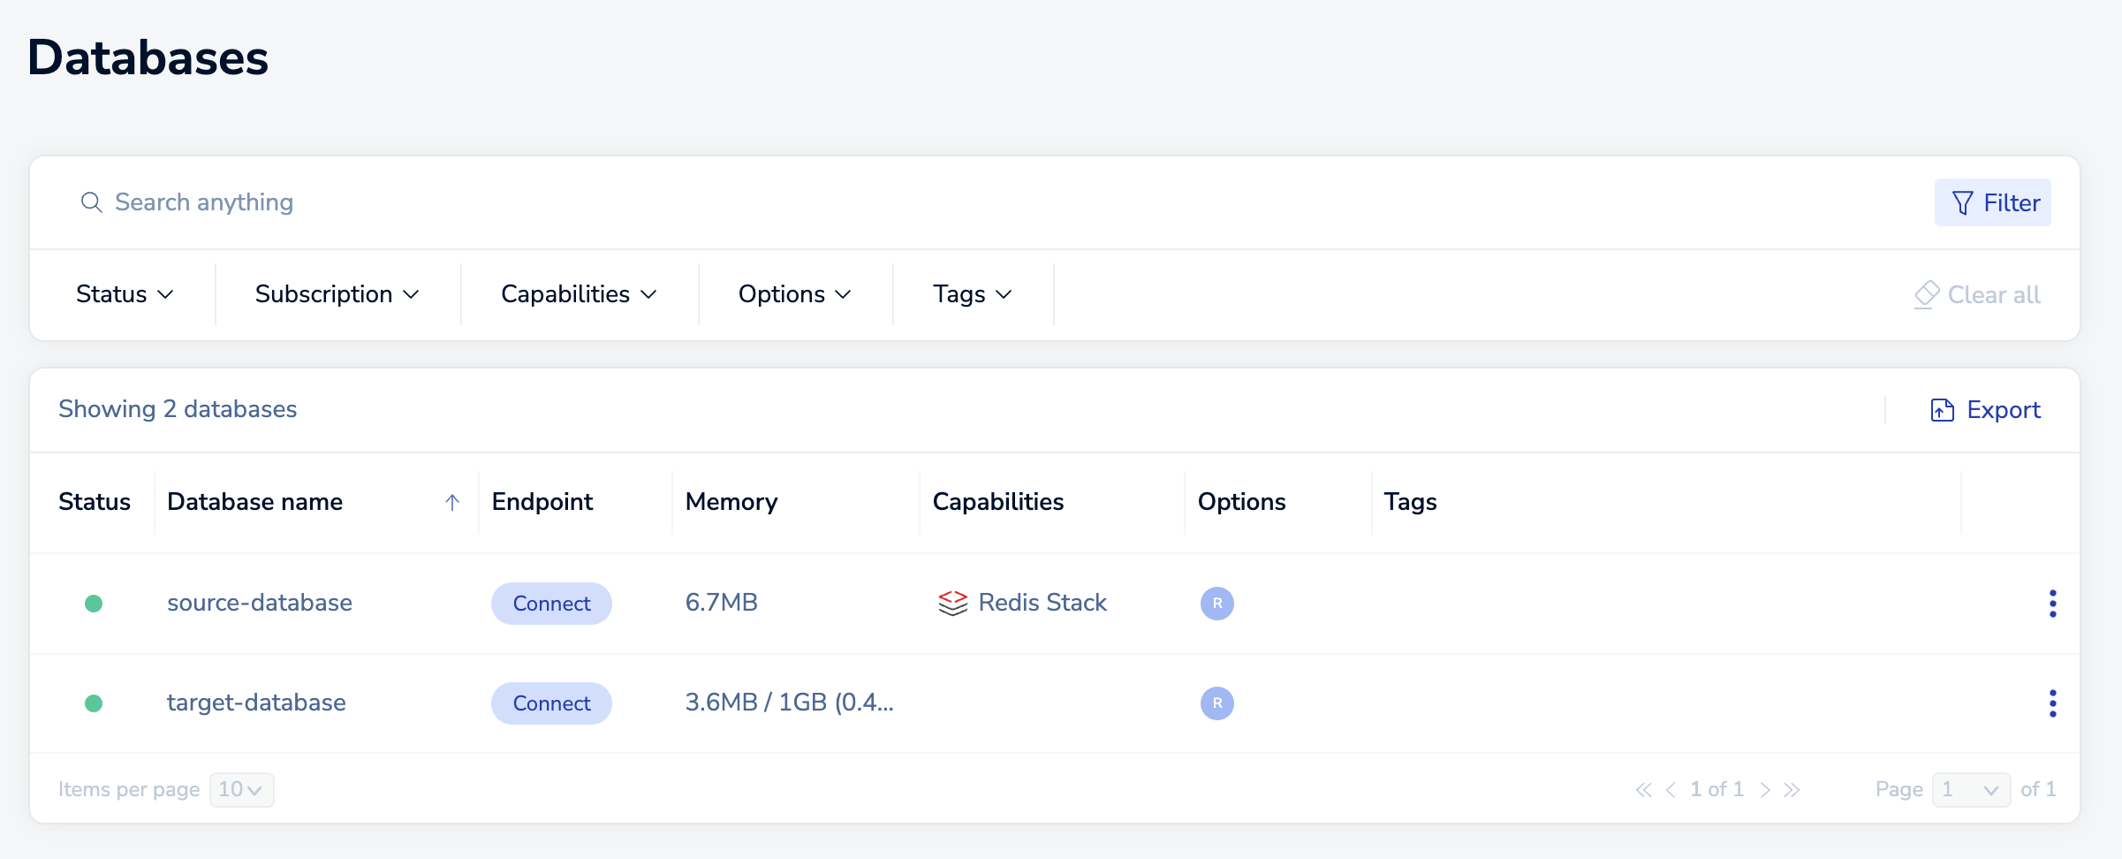Go to next page using right chevron
This screenshot has height=859, width=2122.
coord(1764,790)
